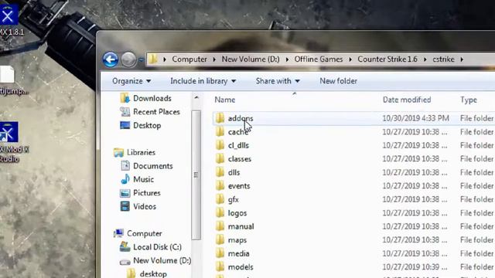
Task: Select the dlls folder icon
Action: tap(220, 172)
